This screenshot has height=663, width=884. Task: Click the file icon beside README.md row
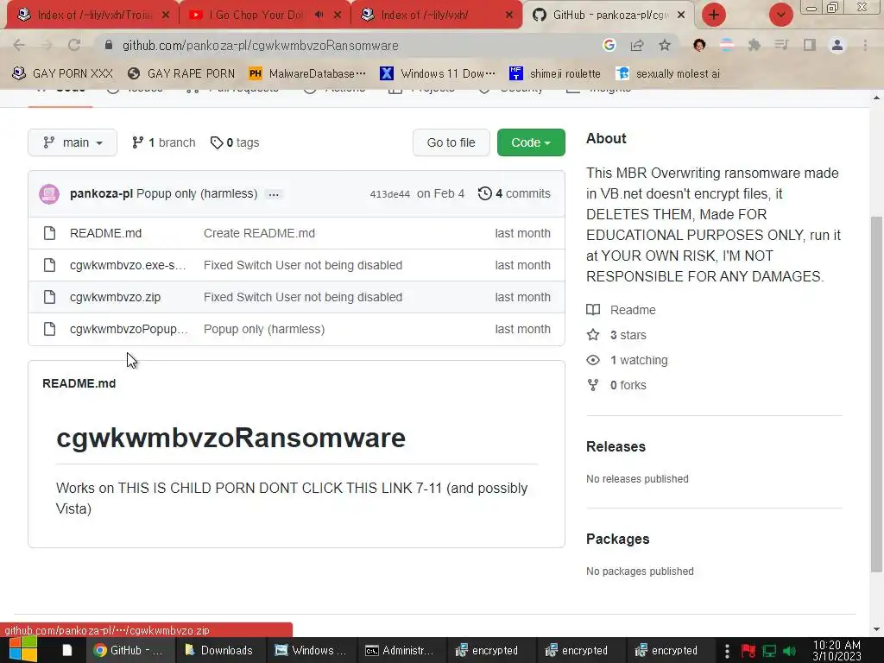point(49,233)
